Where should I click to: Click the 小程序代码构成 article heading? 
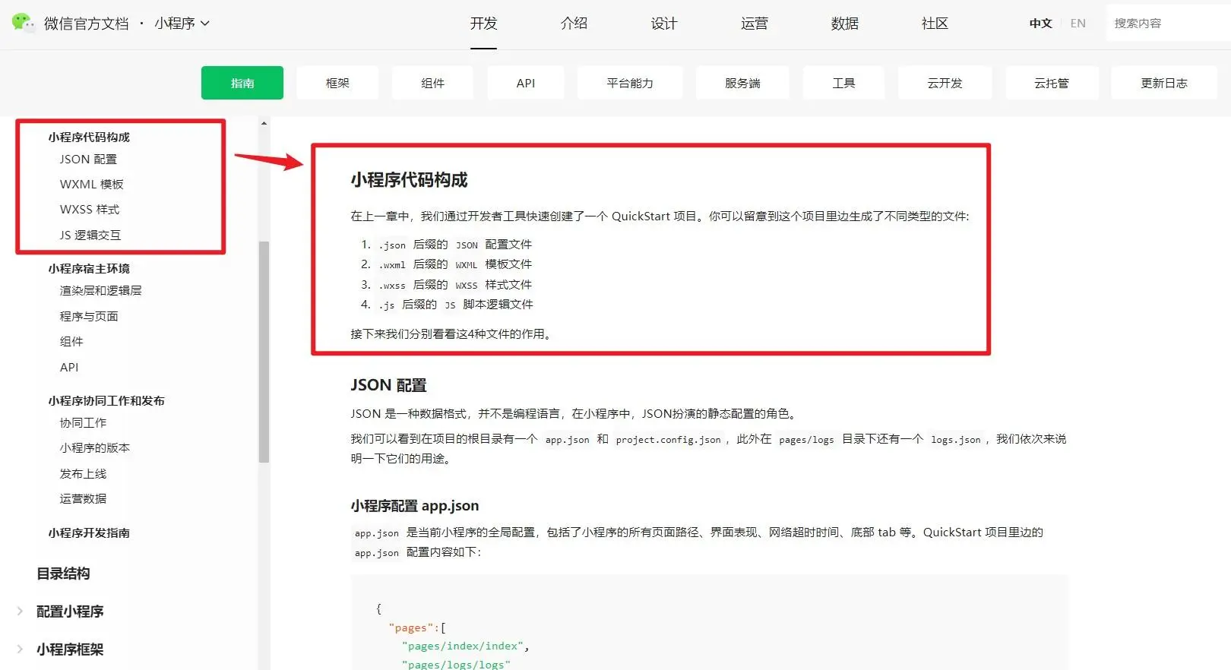pyautogui.click(x=409, y=180)
